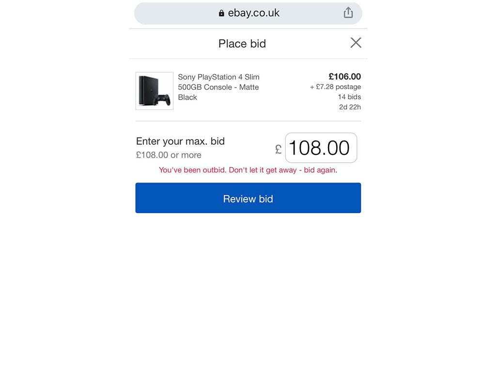Focus the max bid amount field
This screenshot has width=496, height=372.
click(321, 148)
